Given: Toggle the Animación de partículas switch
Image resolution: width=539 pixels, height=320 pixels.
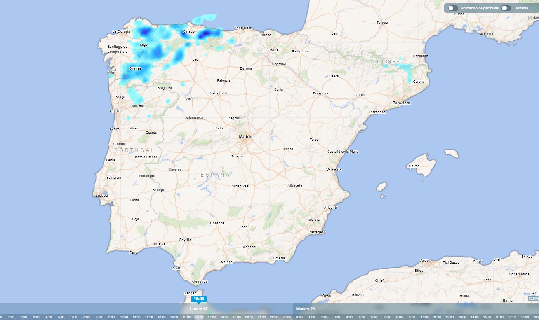Looking at the screenshot, I should [x=453, y=8].
